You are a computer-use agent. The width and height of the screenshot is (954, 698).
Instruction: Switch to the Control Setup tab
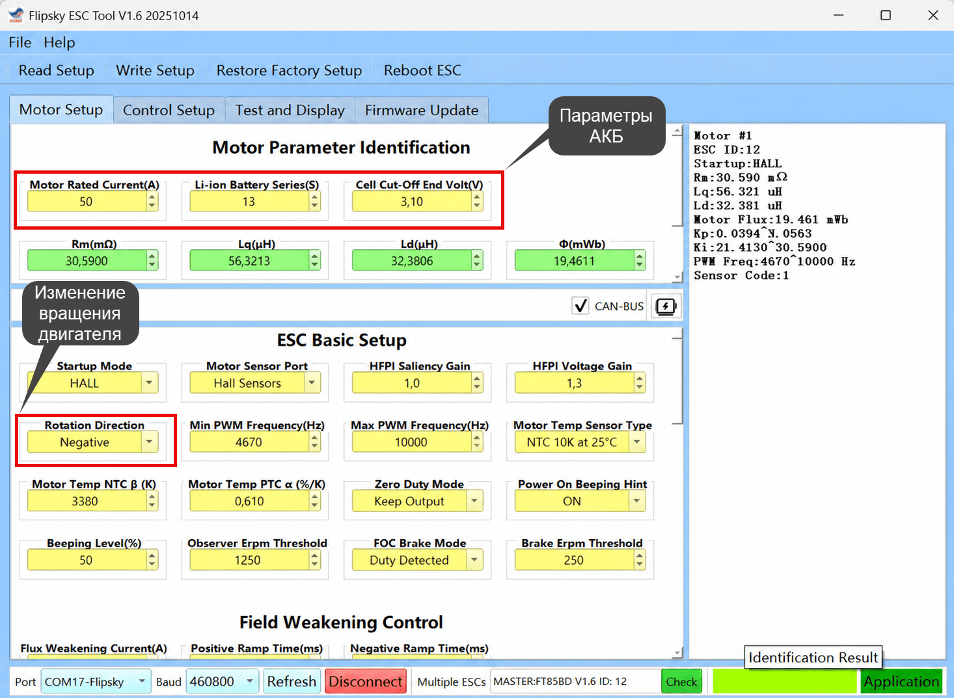tap(169, 110)
